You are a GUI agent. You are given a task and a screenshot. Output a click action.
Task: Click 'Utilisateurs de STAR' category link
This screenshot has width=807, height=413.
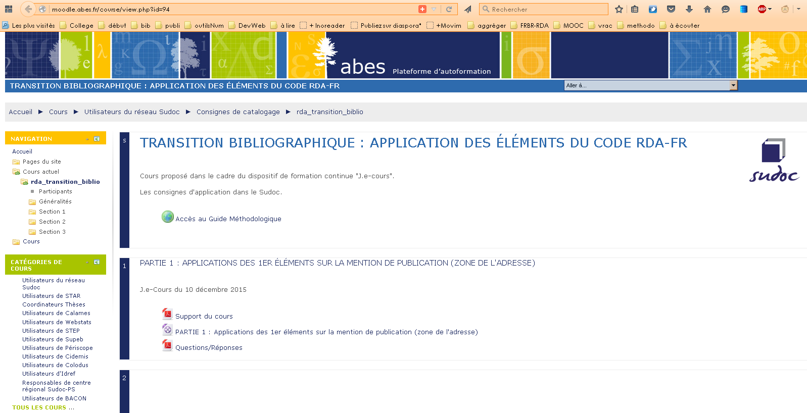pos(52,296)
